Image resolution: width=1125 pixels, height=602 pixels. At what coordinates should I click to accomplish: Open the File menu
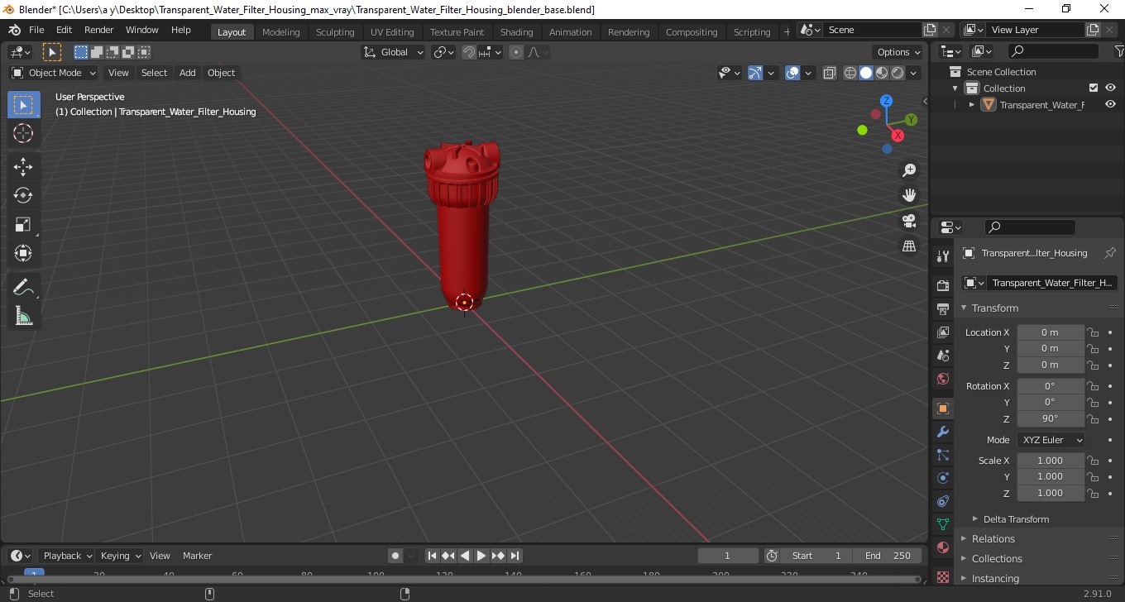(x=36, y=30)
